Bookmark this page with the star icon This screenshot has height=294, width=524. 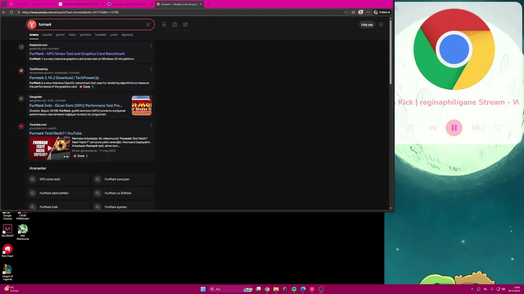pyautogui.click(x=346, y=12)
